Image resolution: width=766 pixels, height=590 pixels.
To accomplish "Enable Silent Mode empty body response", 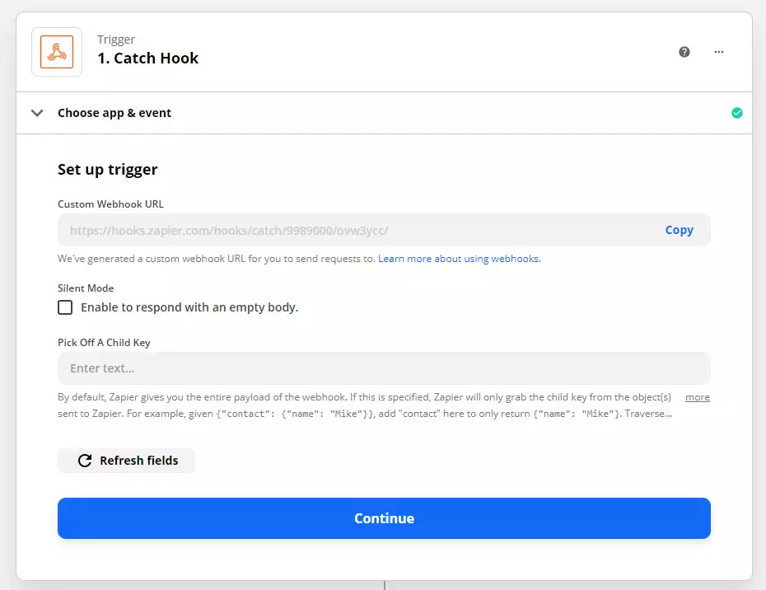I will click(x=65, y=307).
